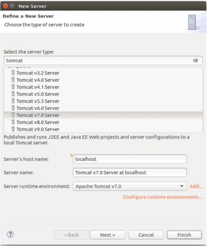The image size is (207, 246).
Task: Click the host name content assist bulb
Action: (x=71, y=155)
